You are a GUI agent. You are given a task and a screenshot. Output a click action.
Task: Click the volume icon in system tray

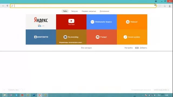[x=154, y=95]
